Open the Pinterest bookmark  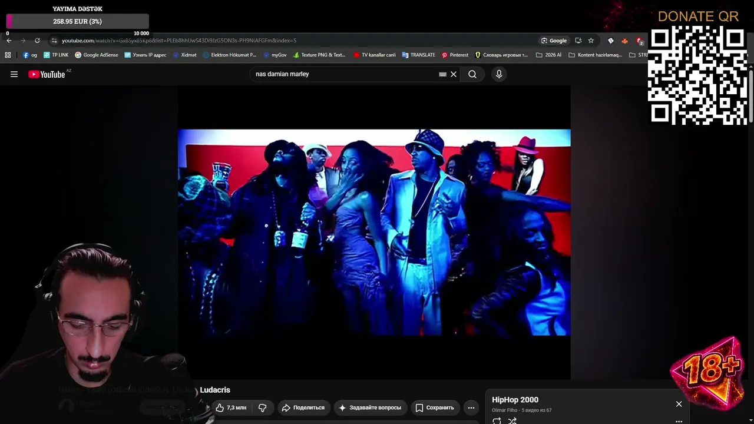[x=455, y=55]
